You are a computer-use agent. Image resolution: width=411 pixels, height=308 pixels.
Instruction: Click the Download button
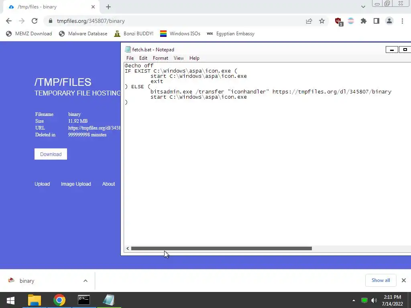coord(51,154)
